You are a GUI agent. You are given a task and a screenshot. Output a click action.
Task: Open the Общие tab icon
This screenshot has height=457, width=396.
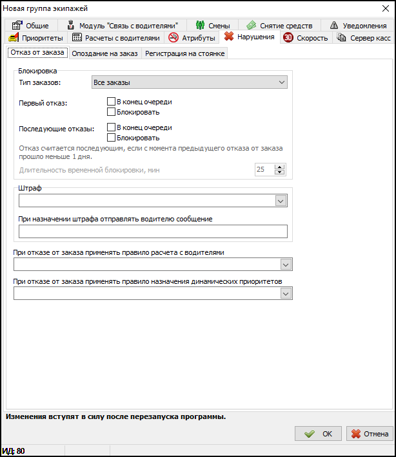[17, 26]
